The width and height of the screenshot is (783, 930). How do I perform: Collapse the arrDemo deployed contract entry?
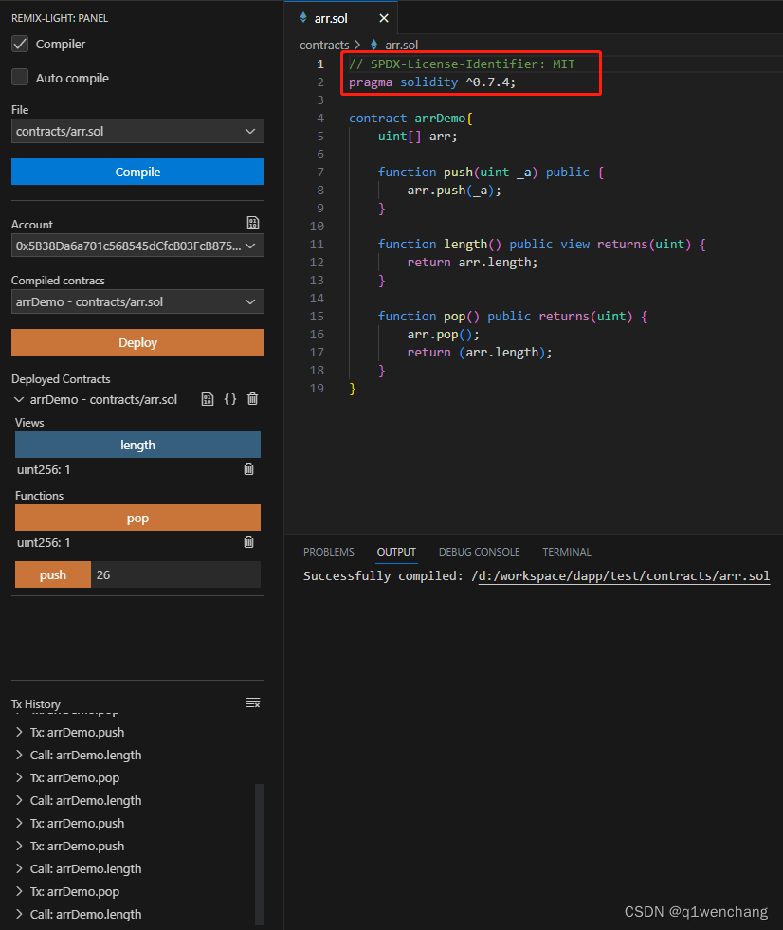pos(19,398)
